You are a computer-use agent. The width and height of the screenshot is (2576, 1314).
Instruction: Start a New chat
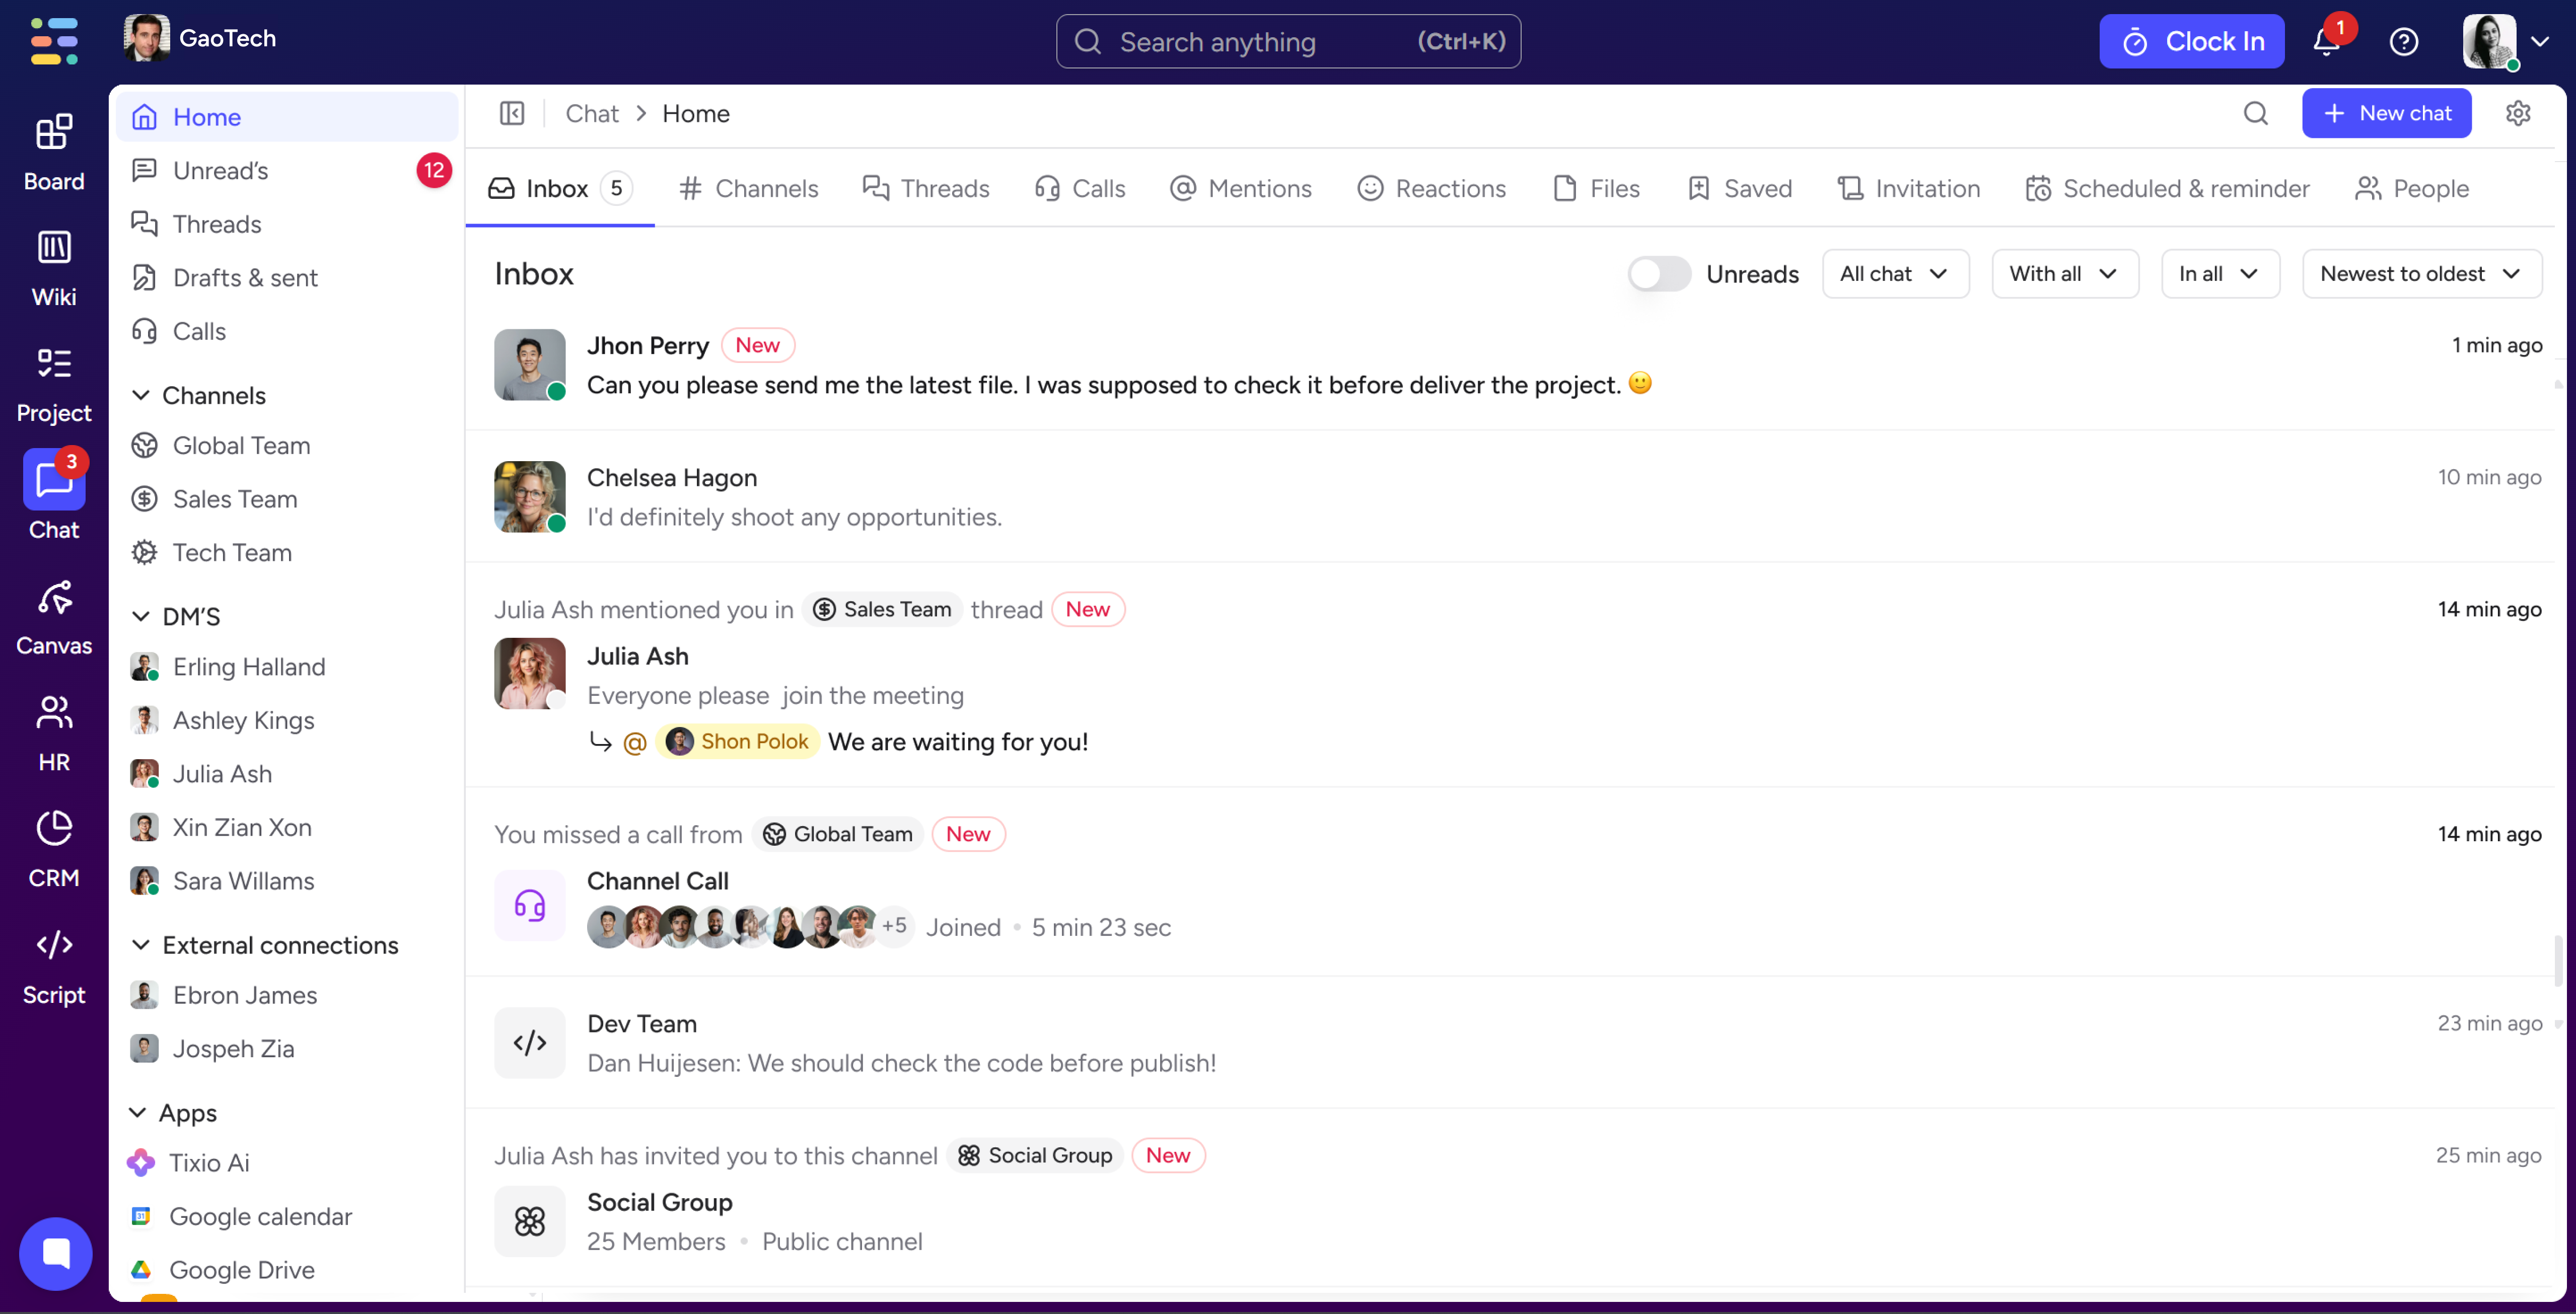(2387, 113)
